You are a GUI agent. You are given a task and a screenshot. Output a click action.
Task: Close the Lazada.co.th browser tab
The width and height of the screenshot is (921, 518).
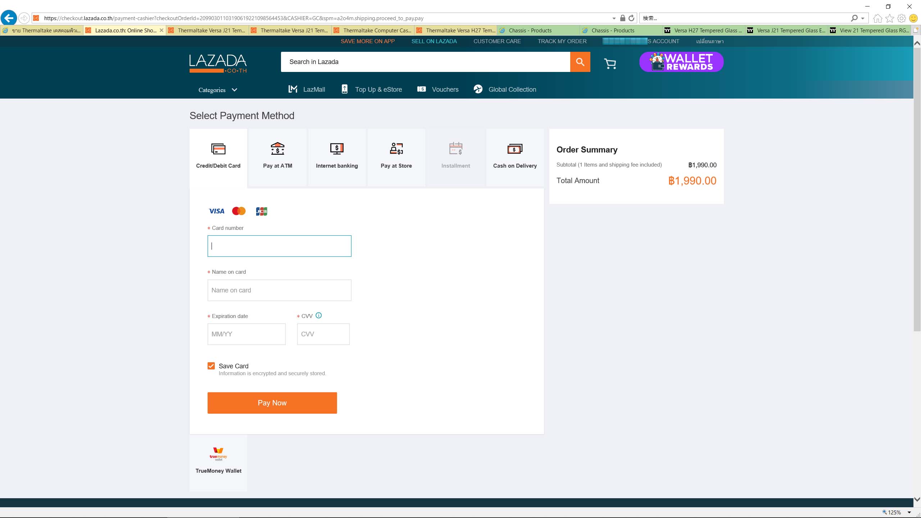point(162,30)
